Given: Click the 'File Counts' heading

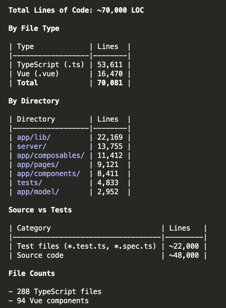Looking at the screenshot, I should point(32,274).
